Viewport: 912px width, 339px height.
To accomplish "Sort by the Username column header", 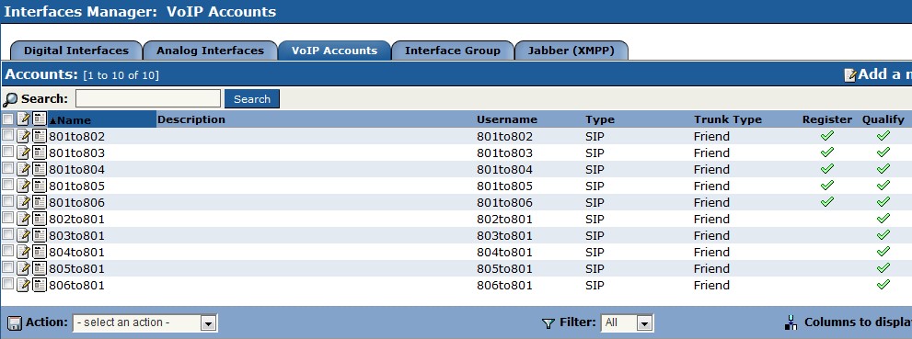I will 507,119.
